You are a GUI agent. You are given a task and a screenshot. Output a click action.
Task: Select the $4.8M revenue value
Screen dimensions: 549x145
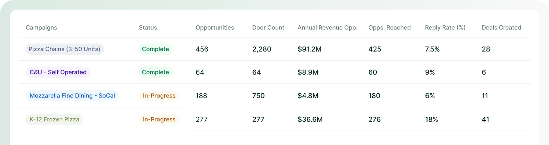click(x=308, y=96)
